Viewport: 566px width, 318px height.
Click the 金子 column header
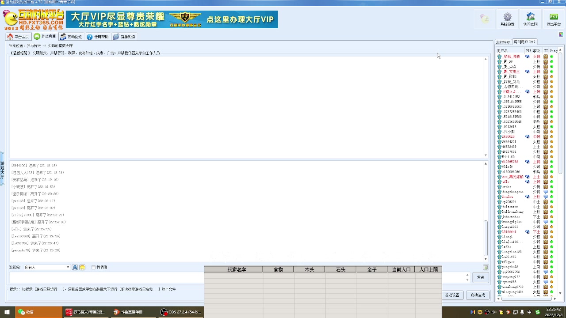click(x=371, y=270)
